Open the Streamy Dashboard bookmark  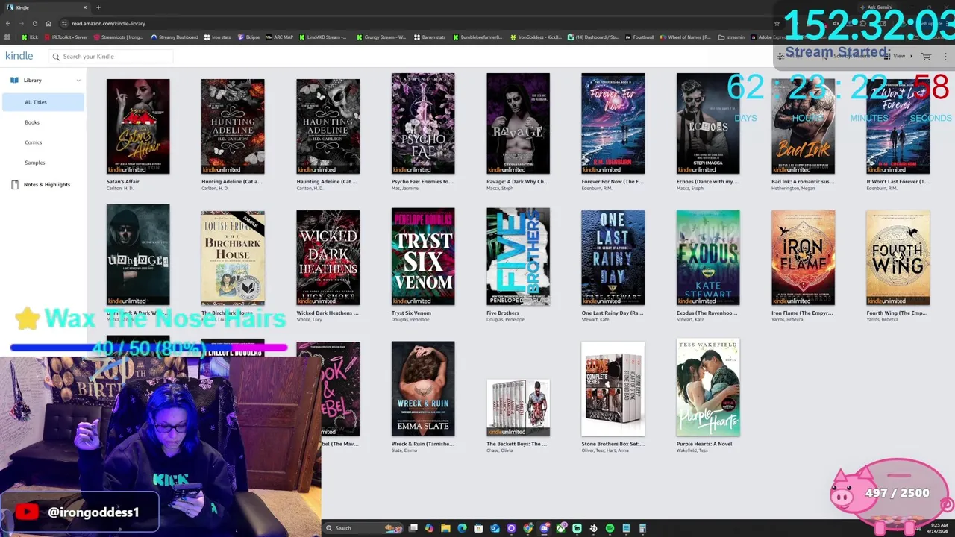[175, 37]
